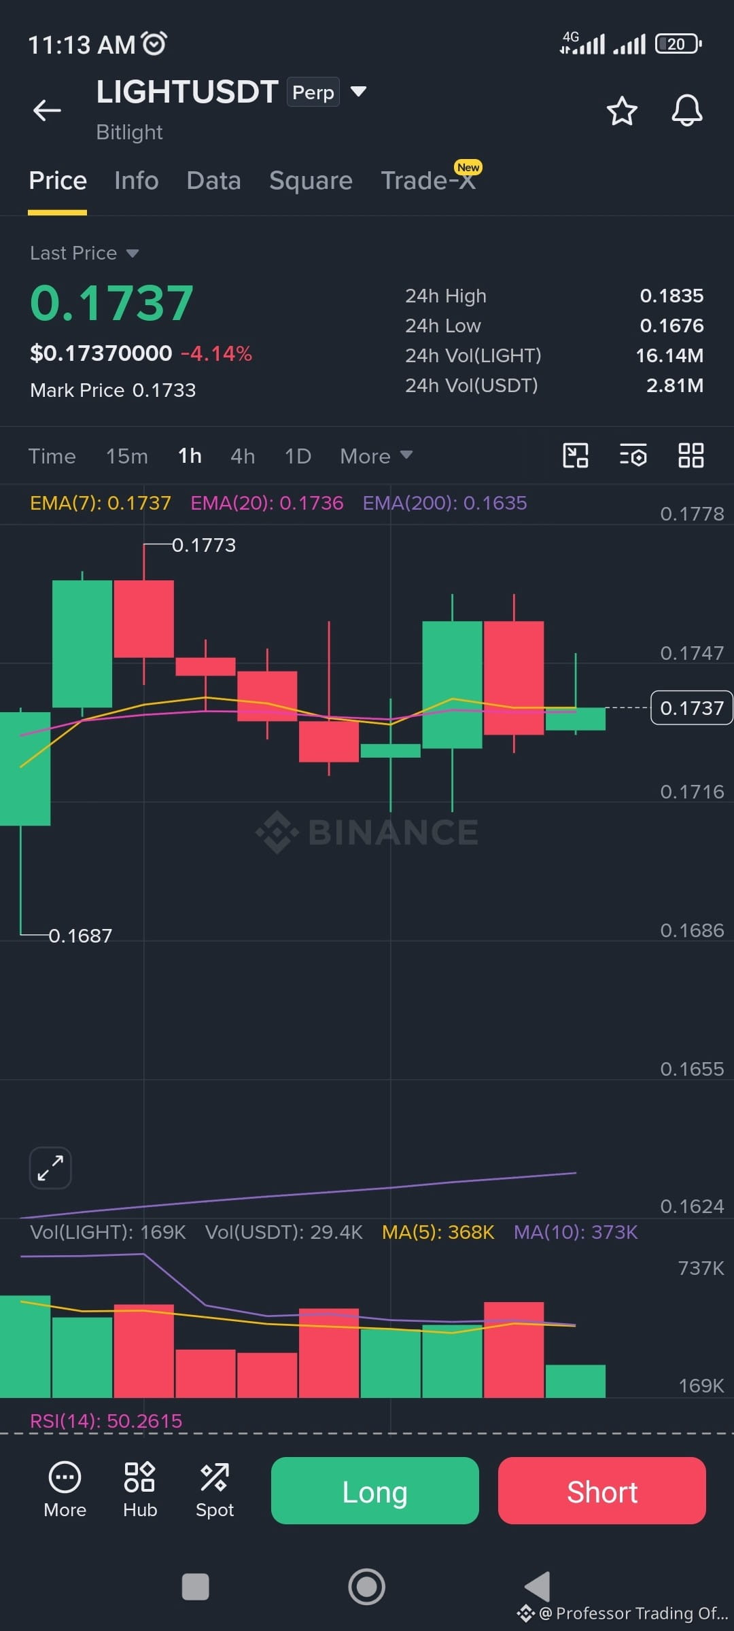Tap the EMA(20) indicator label
This screenshot has width=734, height=1631.
267,503
